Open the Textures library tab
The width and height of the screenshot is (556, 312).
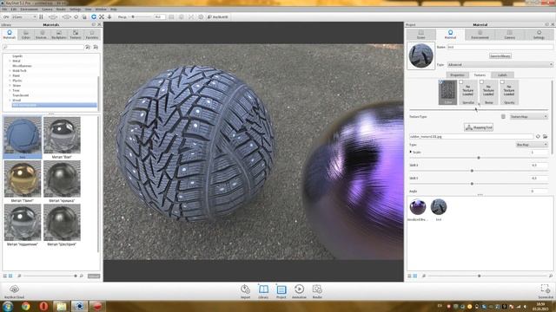[x=76, y=35]
